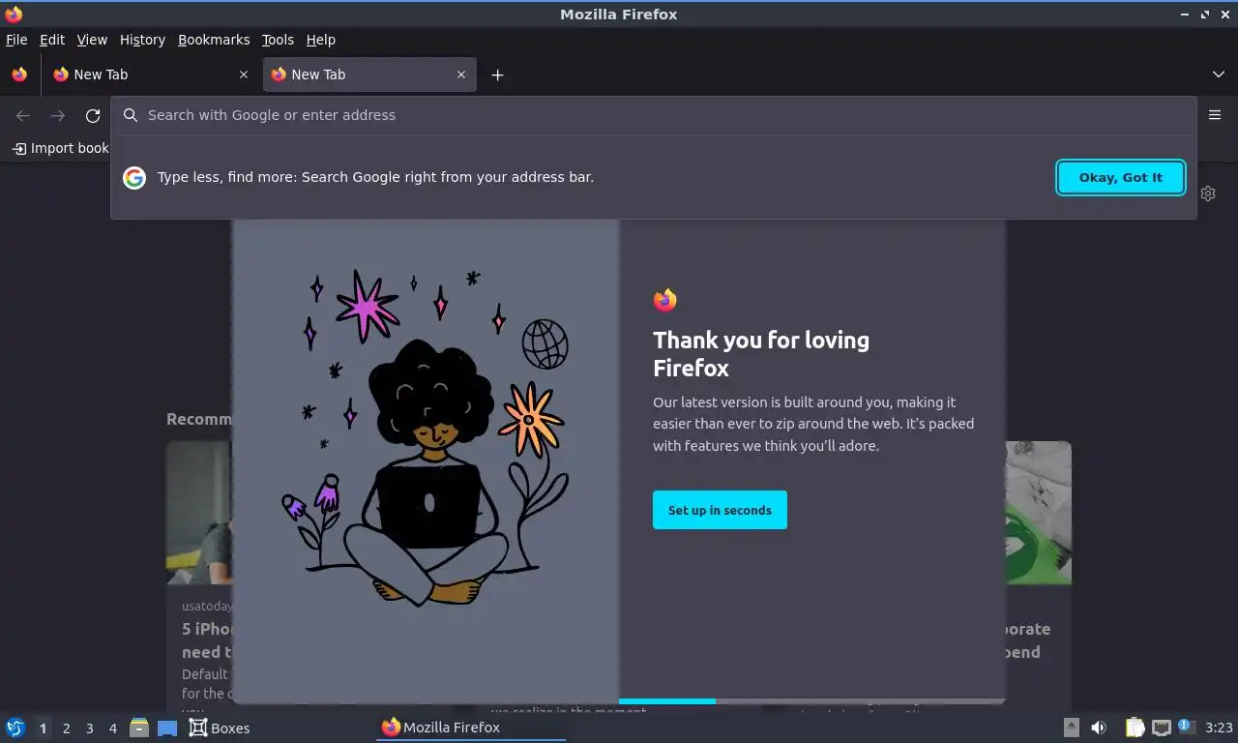Click the search magnifier icon in address bar
The image size is (1238, 743).
pos(131,115)
